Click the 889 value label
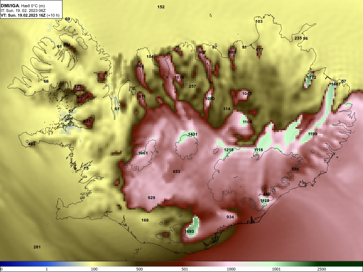 [x=232, y=52]
